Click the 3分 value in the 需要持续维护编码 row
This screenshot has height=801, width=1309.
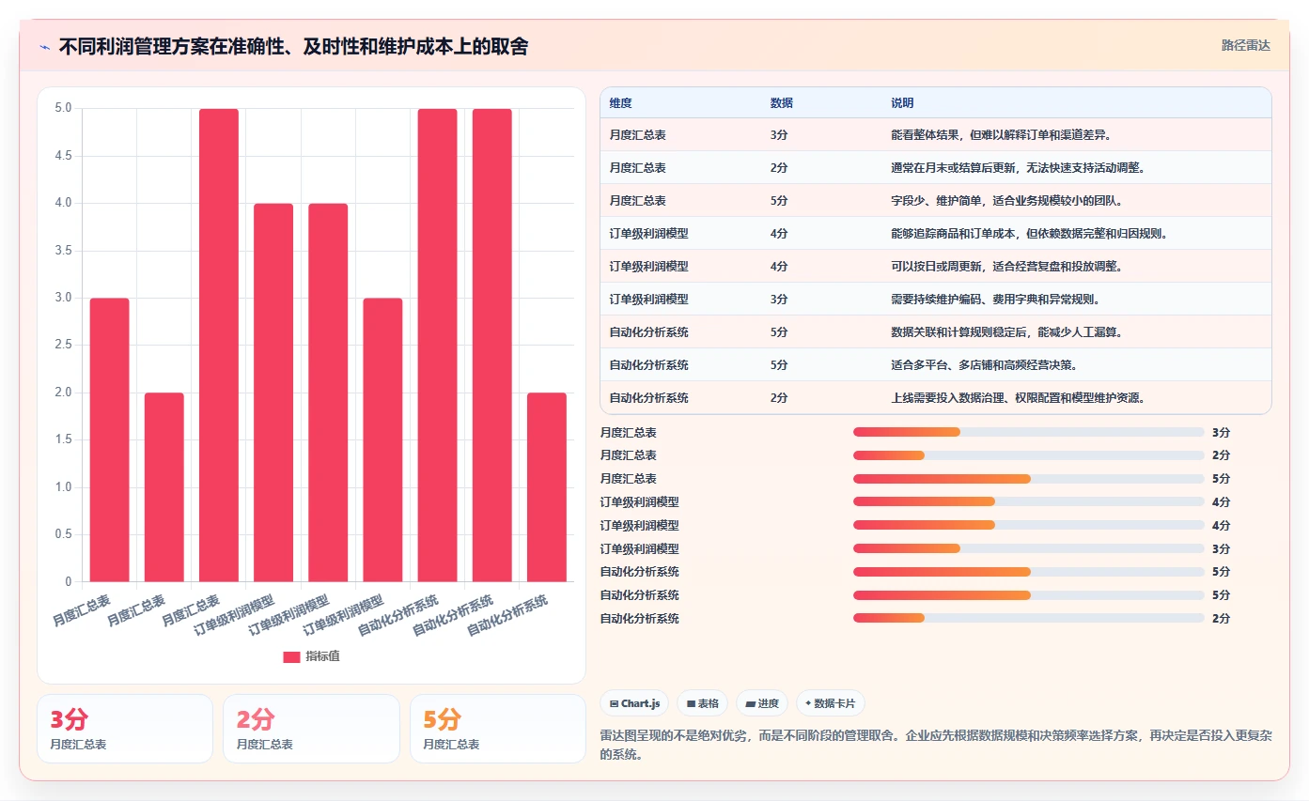pyautogui.click(x=779, y=300)
